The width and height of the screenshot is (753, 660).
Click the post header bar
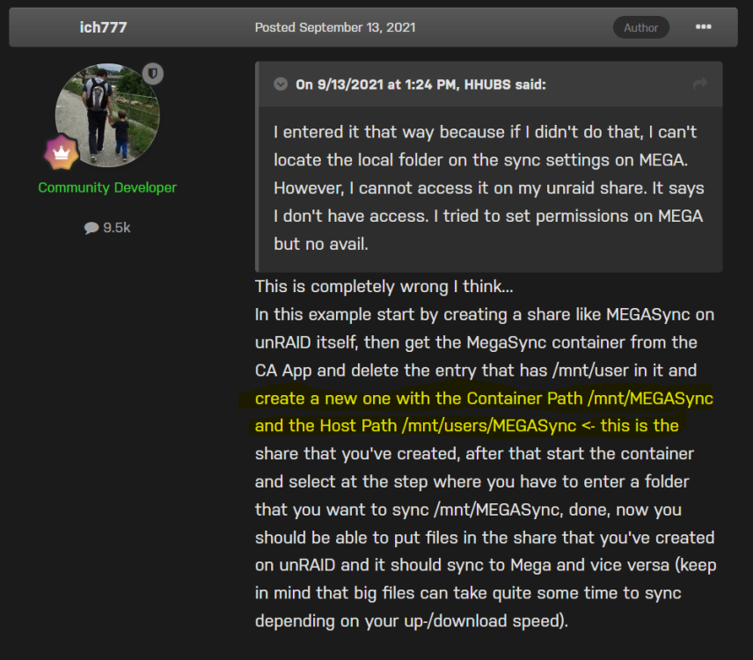pos(373,27)
